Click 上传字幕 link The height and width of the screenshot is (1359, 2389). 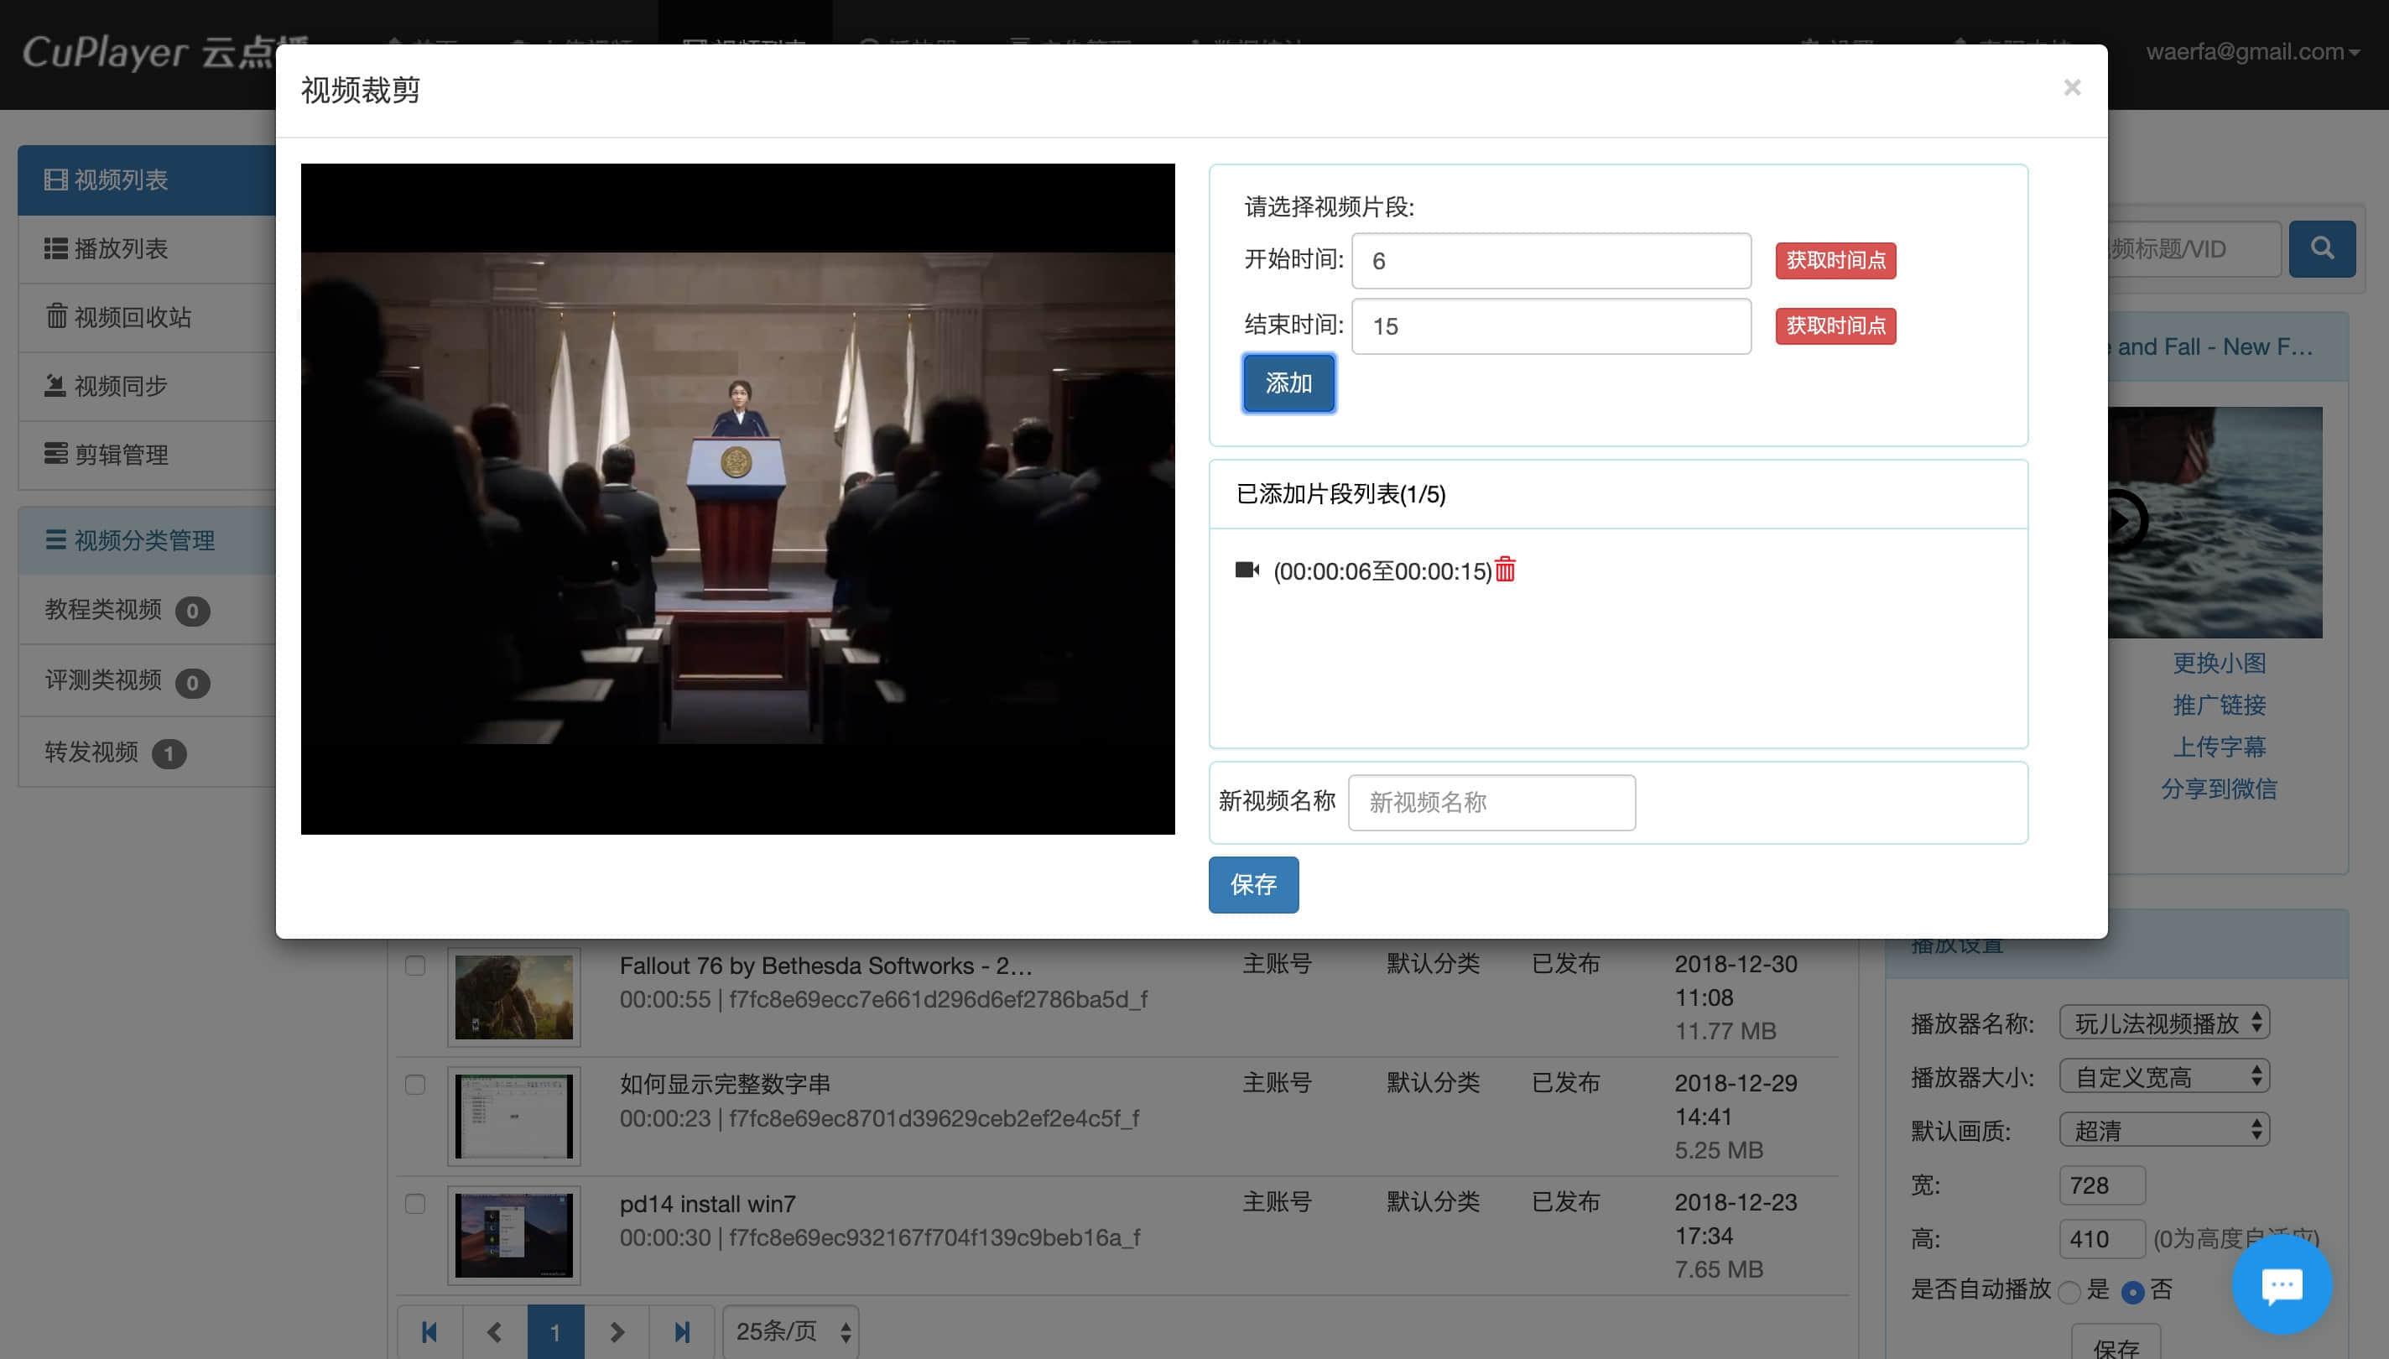(2220, 747)
